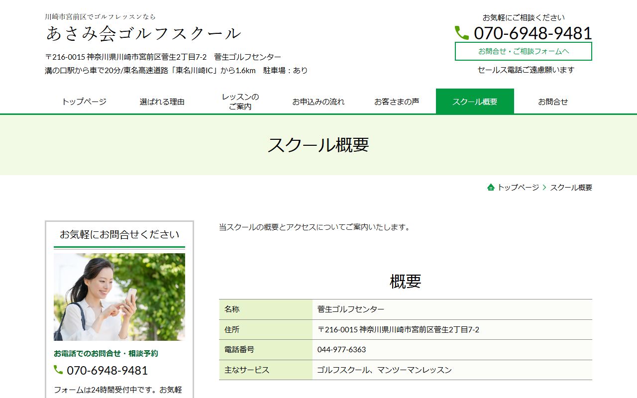Follow the トップページ breadcrumb link
637x398 pixels.
518,188
